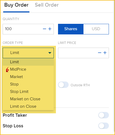This screenshot has height=135, width=115.
Task: Enable the Stop Loss toggle
Action: [104, 126]
